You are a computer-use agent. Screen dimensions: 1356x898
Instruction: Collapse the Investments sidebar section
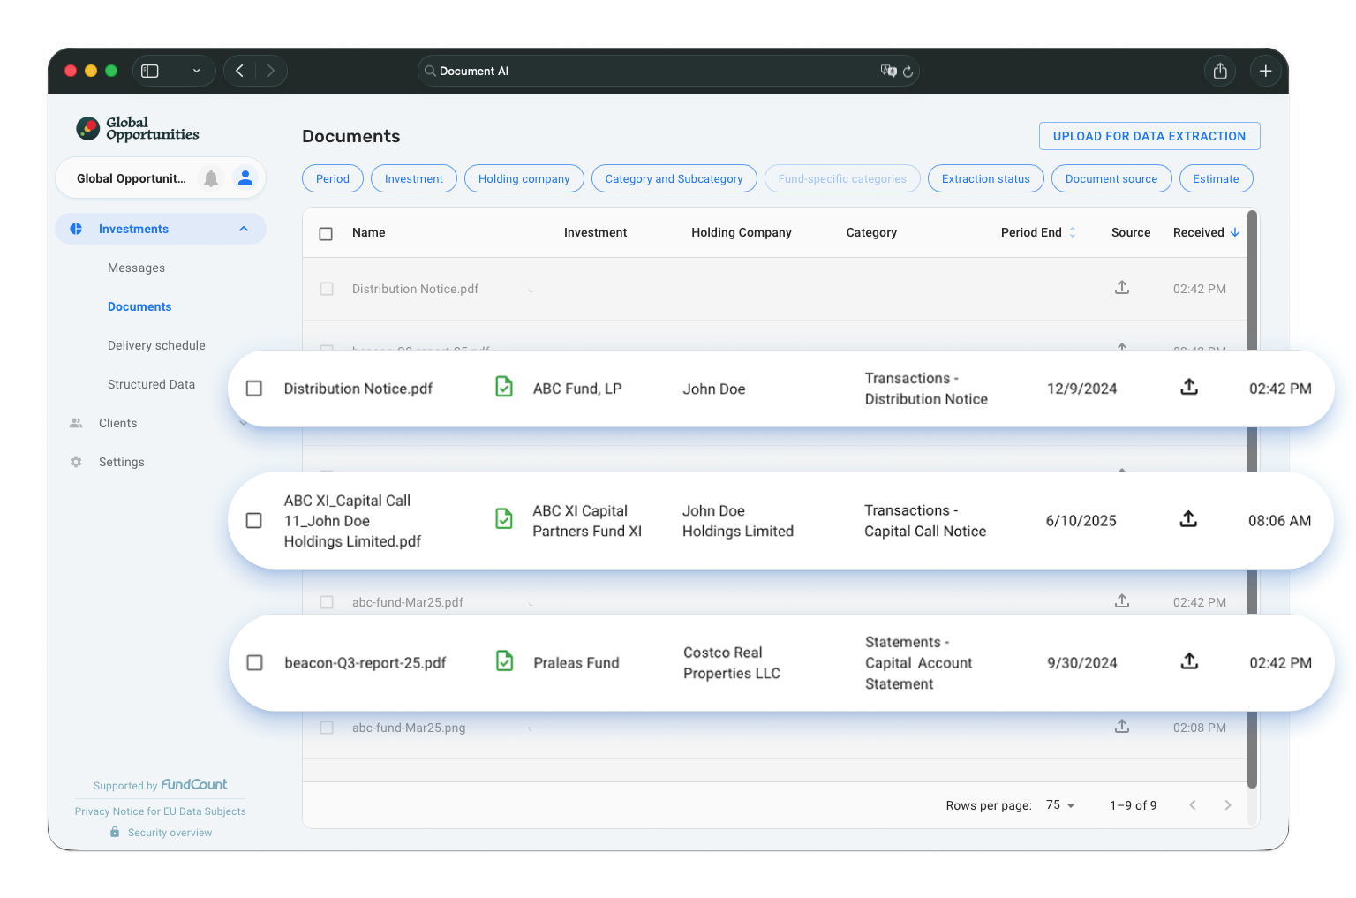tap(244, 229)
